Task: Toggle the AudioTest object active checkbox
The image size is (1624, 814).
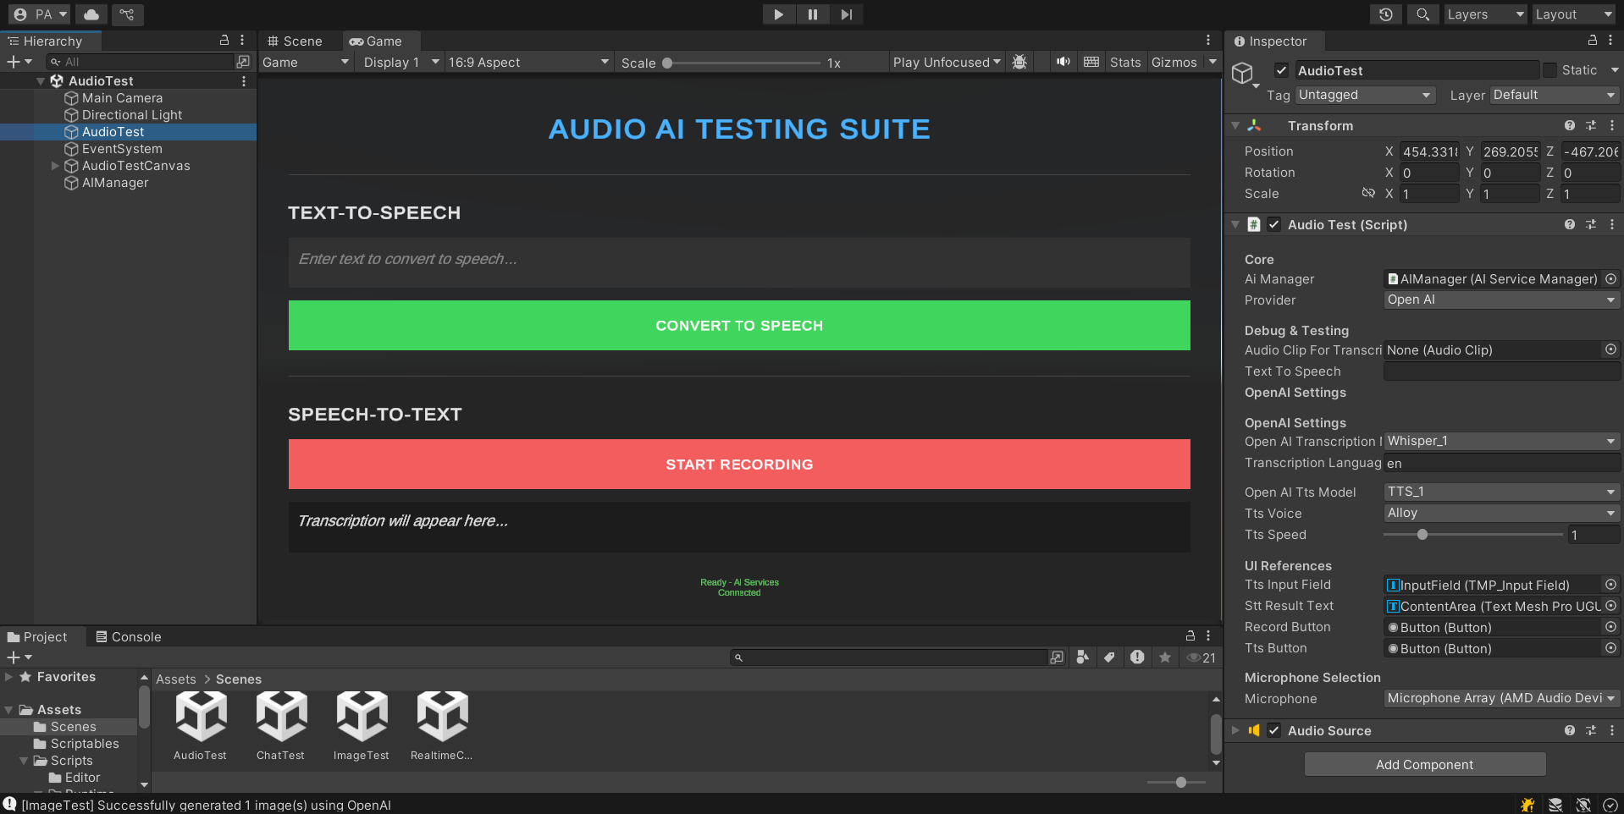Action: click(x=1281, y=70)
